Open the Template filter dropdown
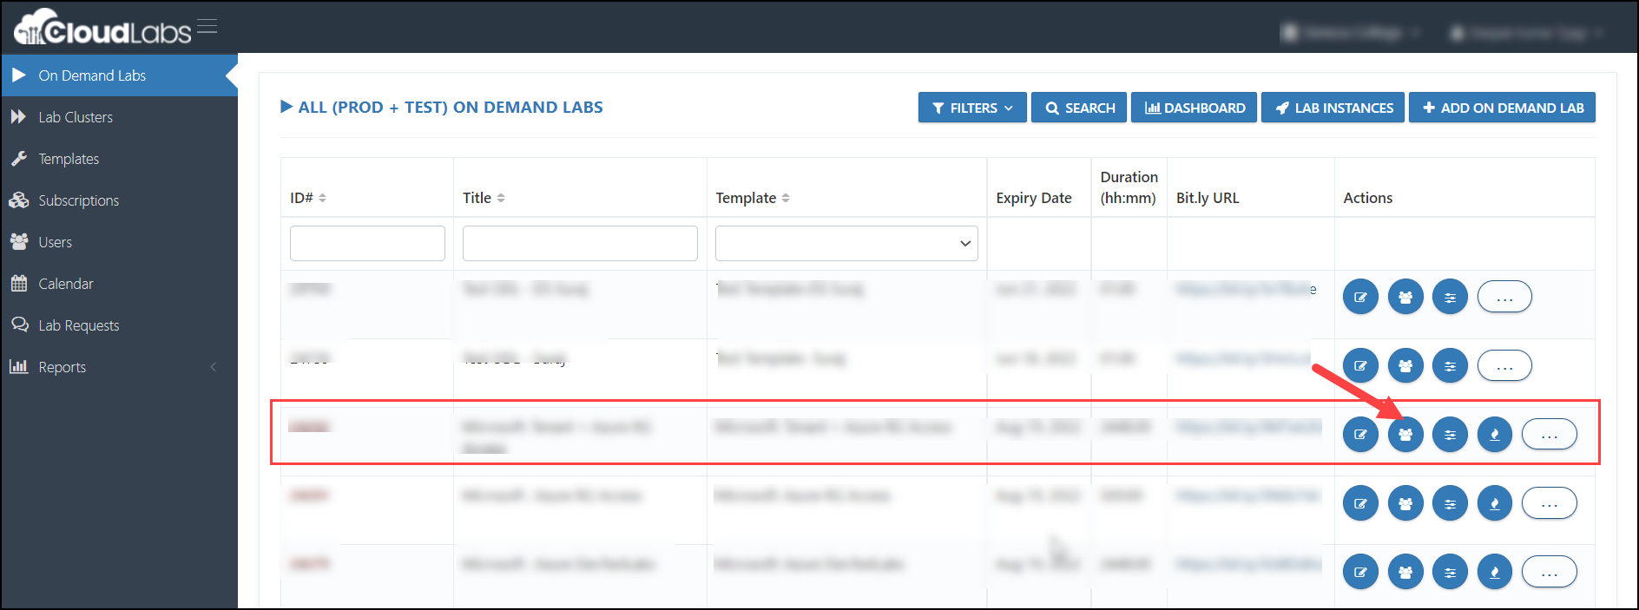The image size is (1639, 610). (x=846, y=243)
